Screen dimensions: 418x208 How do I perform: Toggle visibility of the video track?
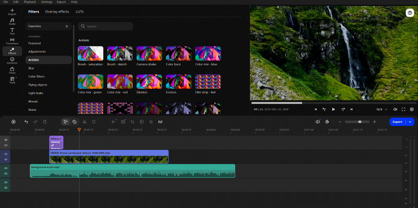coord(6,154)
